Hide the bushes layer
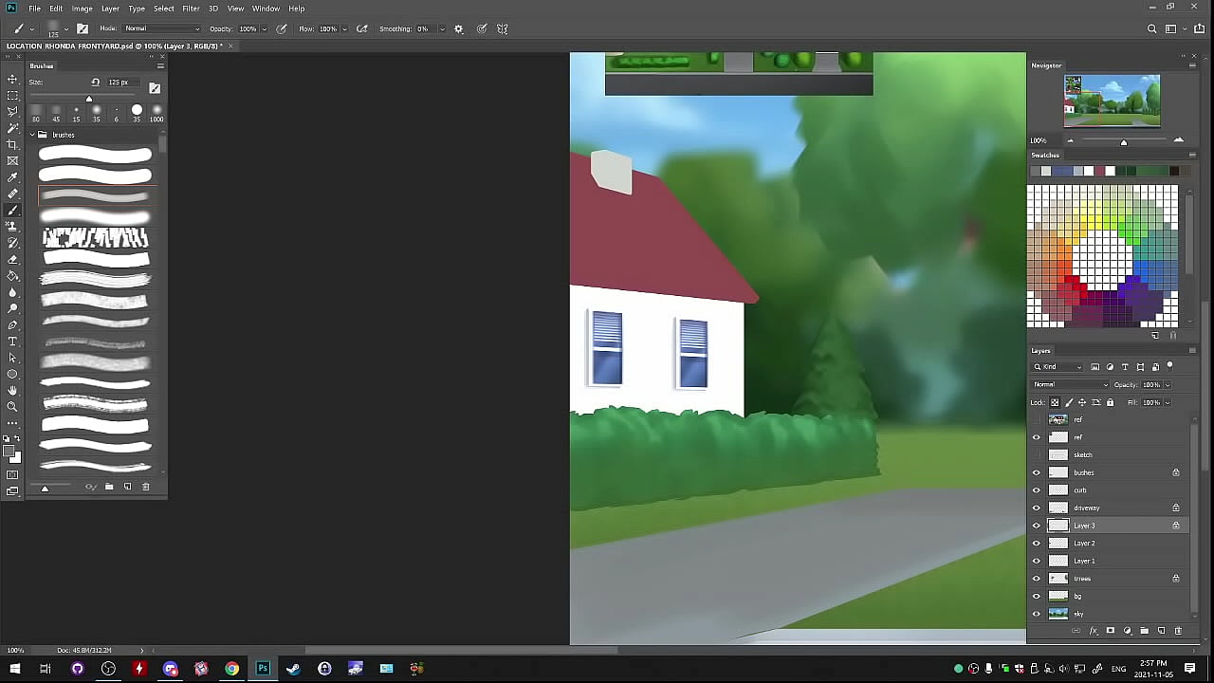The image size is (1214, 683). point(1036,472)
